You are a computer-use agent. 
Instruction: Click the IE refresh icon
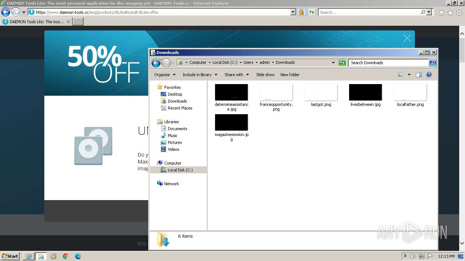point(311,12)
